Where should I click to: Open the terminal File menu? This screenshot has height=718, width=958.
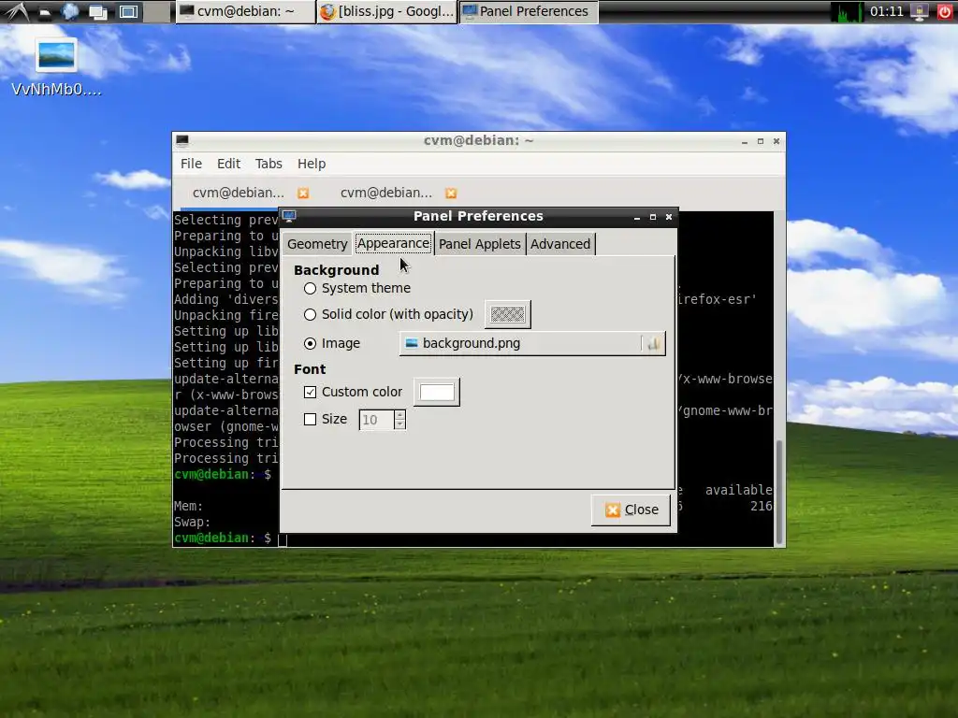click(x=191, y=164)
